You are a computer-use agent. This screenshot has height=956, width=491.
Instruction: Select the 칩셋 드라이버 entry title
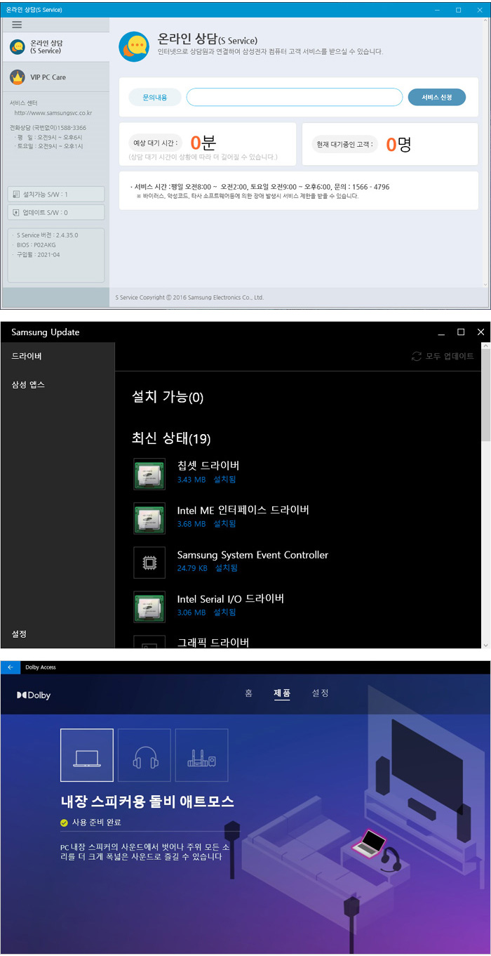click(x=208, y=466)
